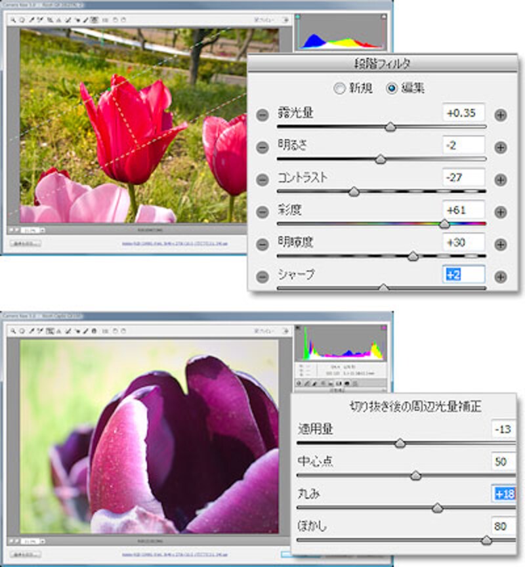Viewport: 525px width, 567px height.
Task: Select the Zoom tool in upper toolbar
Action: [14, 20]
